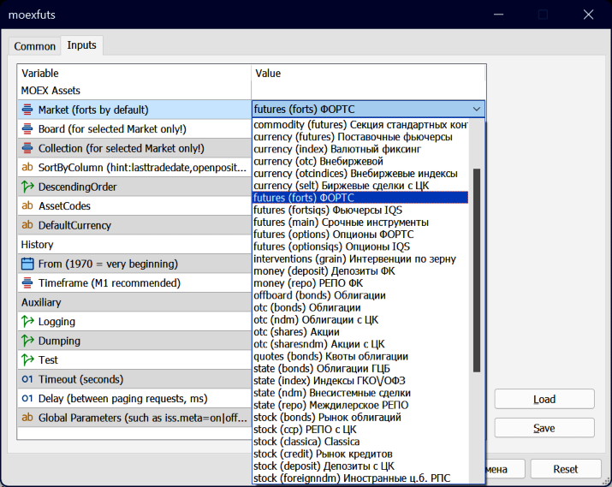Choose interventions (grain) option
Image resolution: width=612 pixels, height=487 pixels.
click(360, 258)
